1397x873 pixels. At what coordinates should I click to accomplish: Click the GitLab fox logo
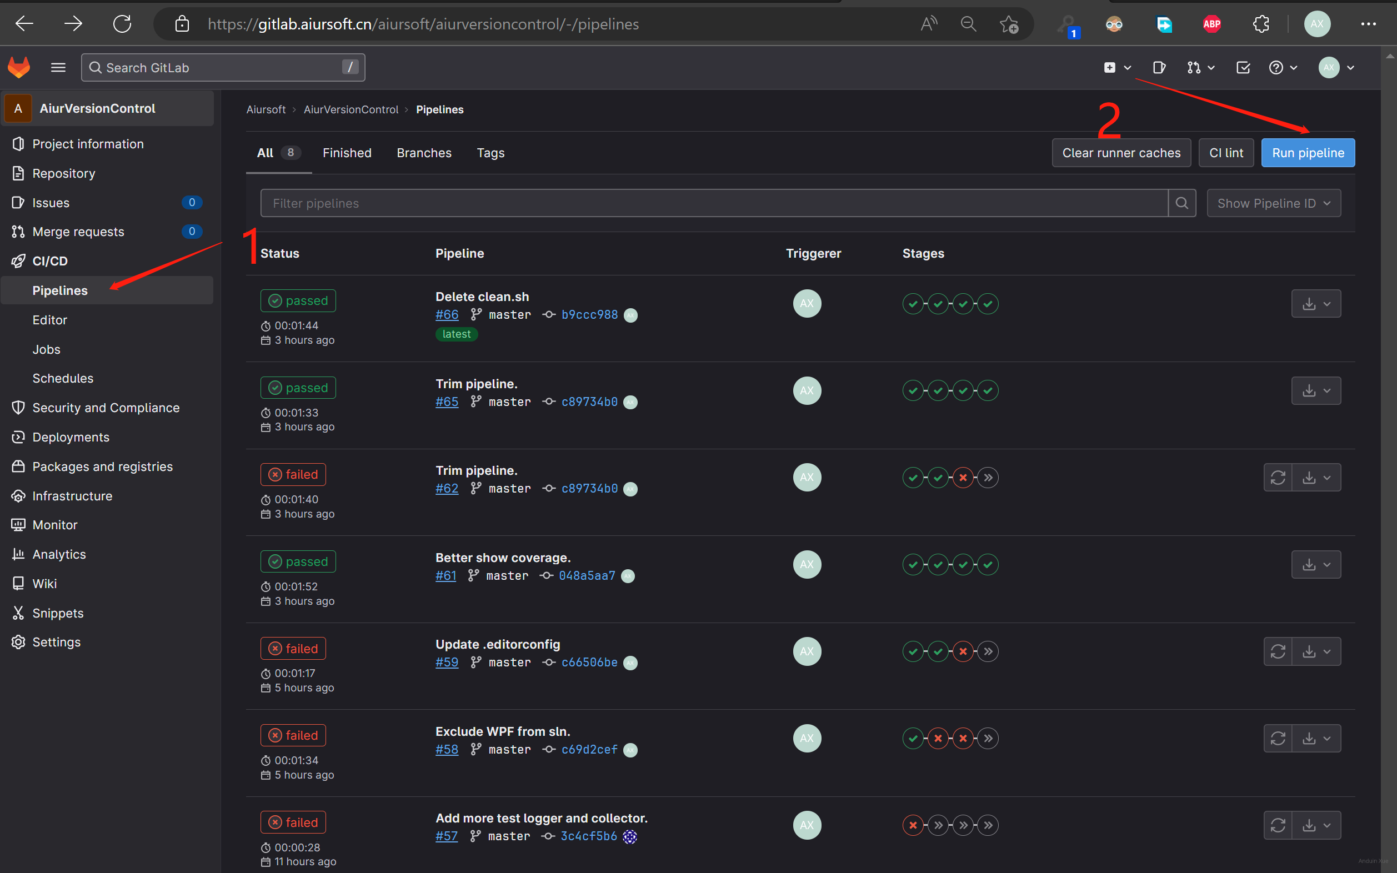(19, 68)
